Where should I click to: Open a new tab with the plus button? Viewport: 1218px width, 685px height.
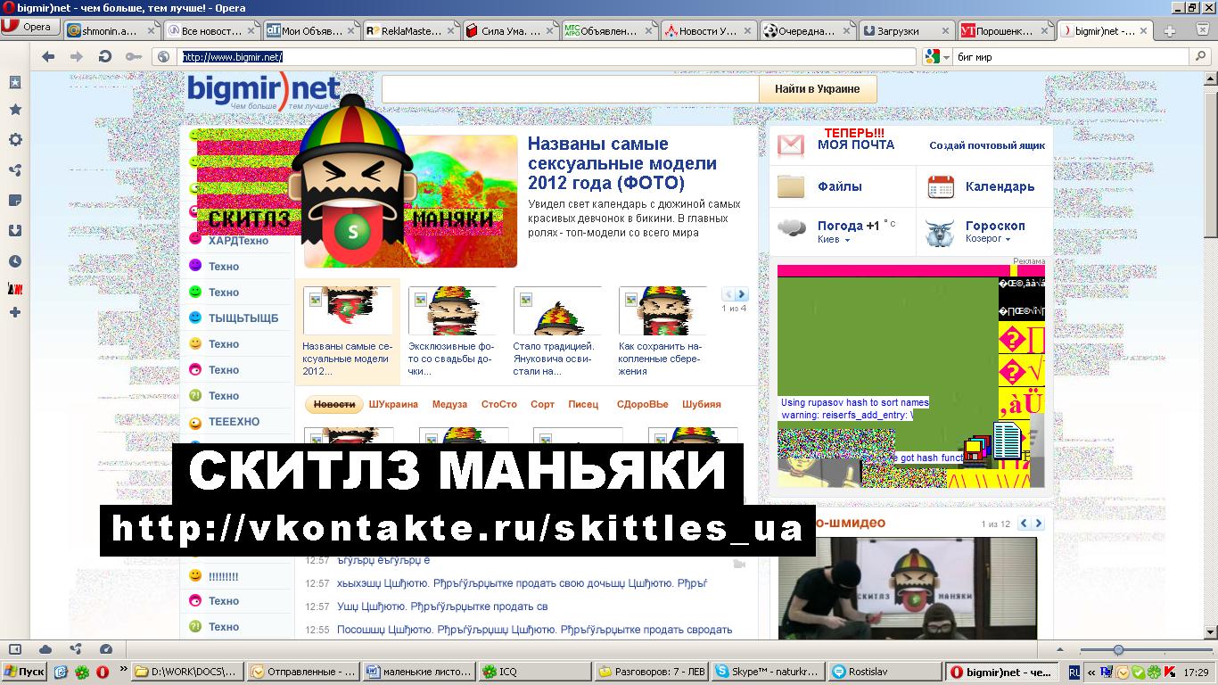1170,31
